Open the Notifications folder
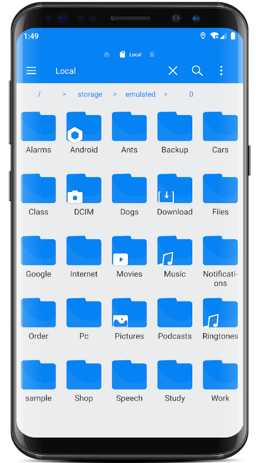Screen dimensions: 256x463 220,261
